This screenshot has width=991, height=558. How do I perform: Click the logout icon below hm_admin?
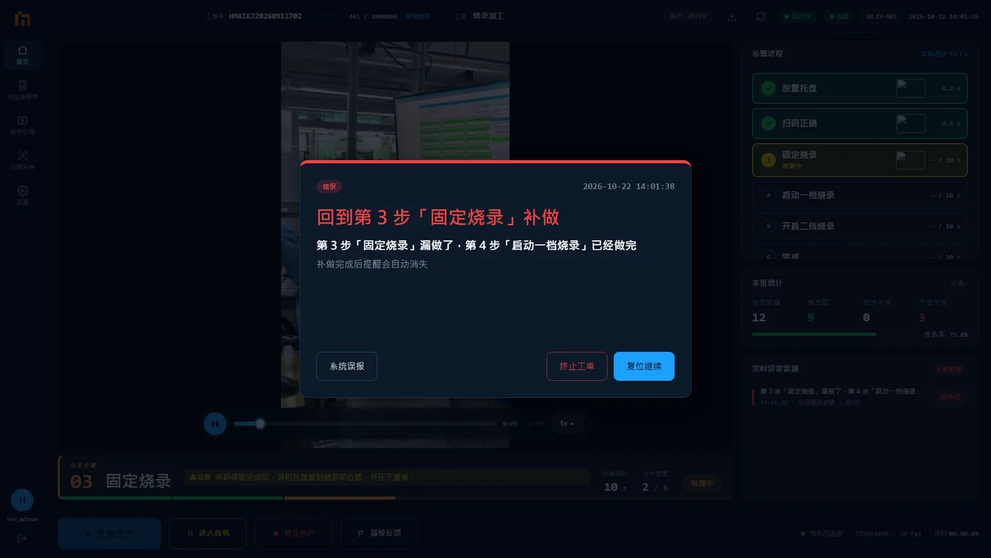point(22,538)
